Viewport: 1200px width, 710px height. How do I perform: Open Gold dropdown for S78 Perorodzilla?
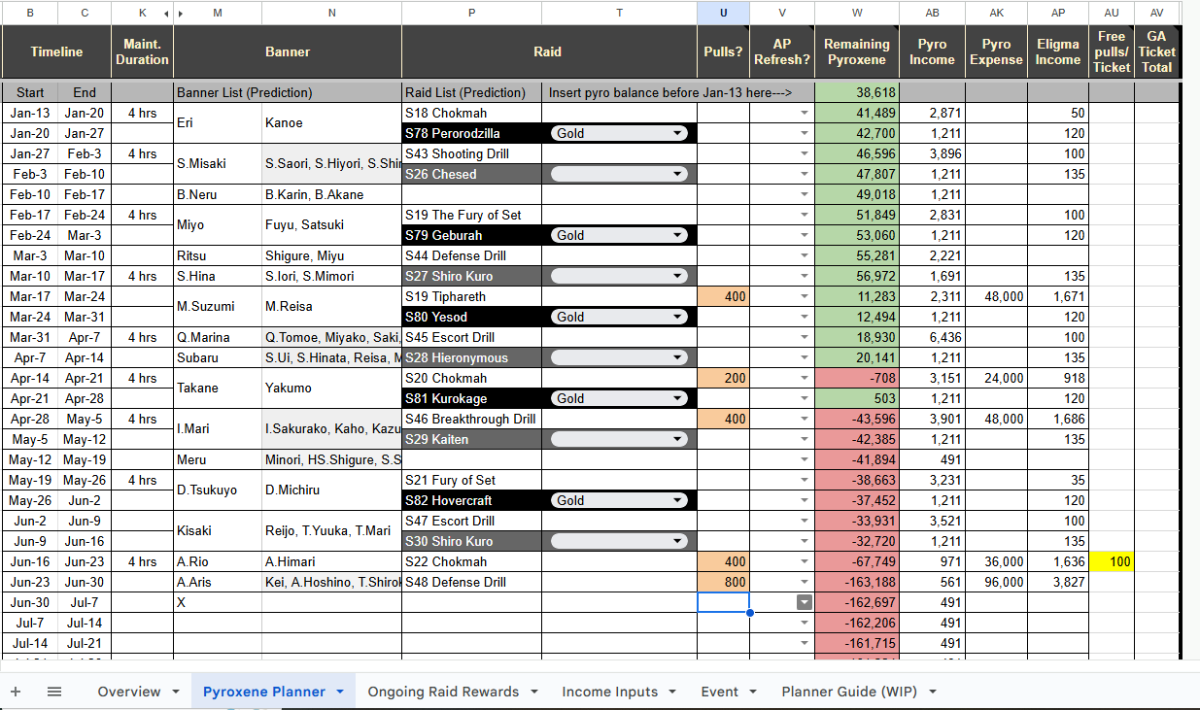(619, 133)
